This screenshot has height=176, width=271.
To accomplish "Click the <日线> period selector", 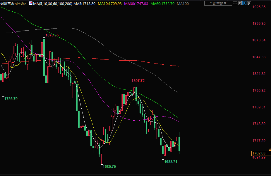I will 21,3.
